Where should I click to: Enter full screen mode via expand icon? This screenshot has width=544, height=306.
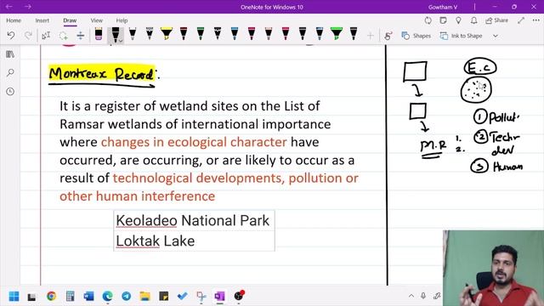point(521,20)
